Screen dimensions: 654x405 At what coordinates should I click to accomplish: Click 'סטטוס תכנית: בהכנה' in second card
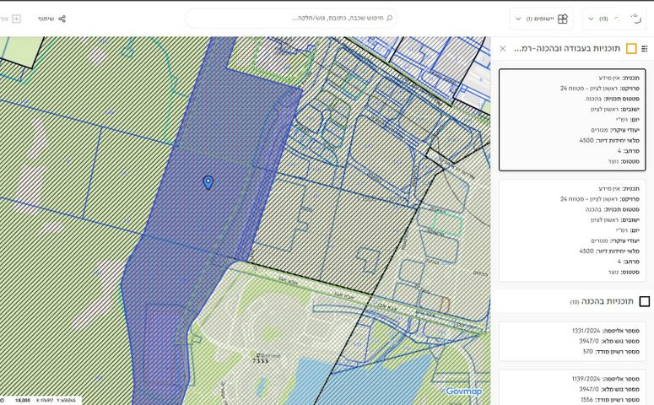(x=613, y=209)
